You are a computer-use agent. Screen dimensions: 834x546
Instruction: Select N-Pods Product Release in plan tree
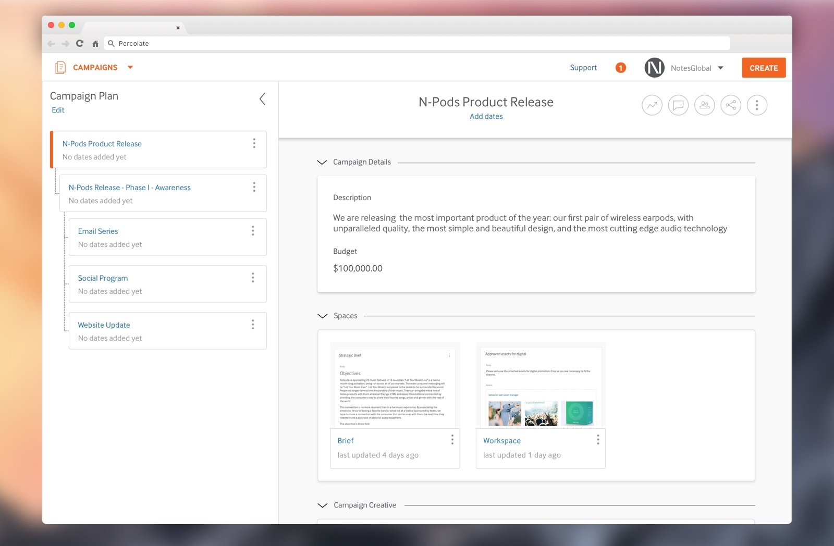click(x=102, y=144)
